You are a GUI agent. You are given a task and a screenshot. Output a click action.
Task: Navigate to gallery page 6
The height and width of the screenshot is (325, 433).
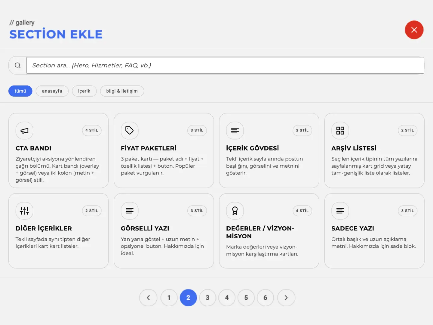265,298
